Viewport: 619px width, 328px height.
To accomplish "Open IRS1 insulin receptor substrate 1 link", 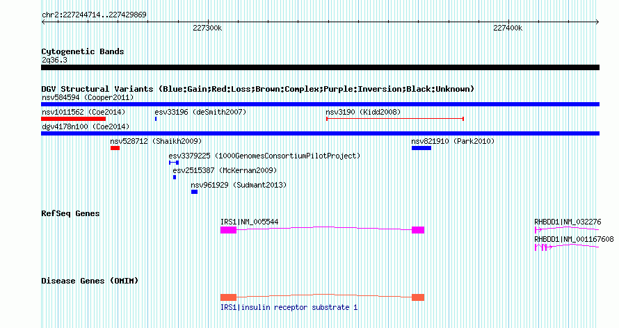I will (x=289, y=307).
